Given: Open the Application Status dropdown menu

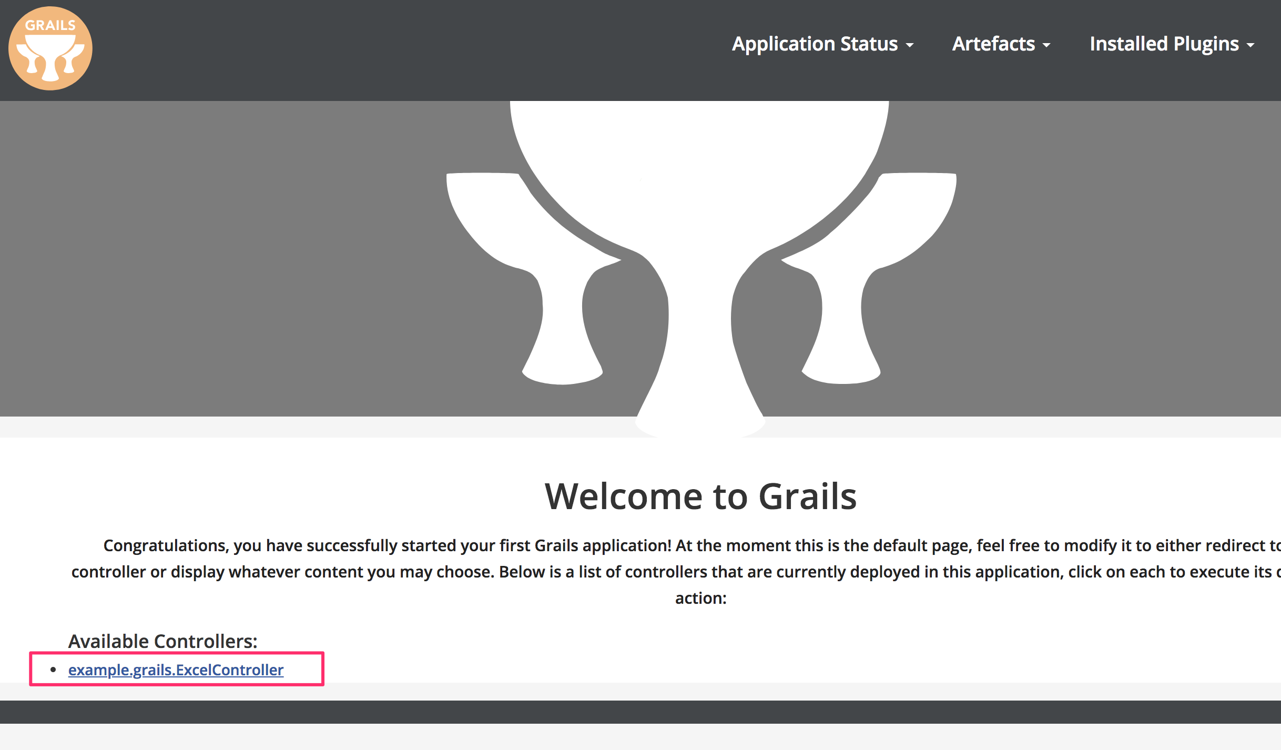Looking at the screenshot, I should coord(822,44).
